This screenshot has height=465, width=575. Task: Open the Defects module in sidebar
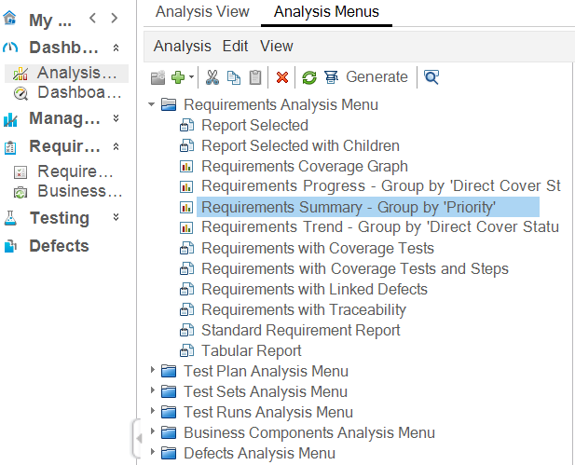58,246
